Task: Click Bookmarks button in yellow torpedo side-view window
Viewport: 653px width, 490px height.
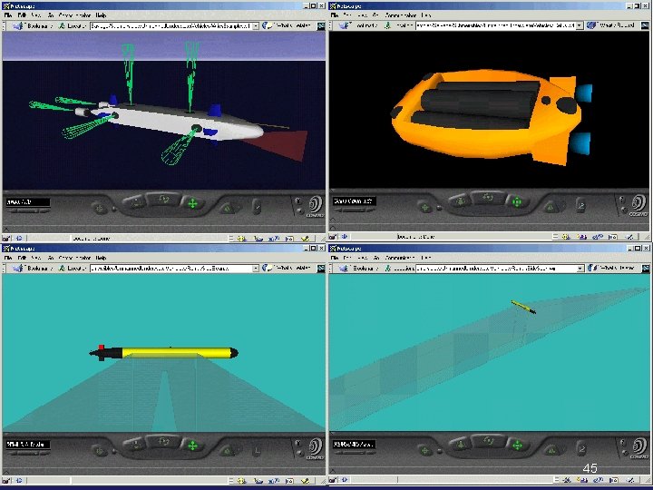Action: [34, 269]
